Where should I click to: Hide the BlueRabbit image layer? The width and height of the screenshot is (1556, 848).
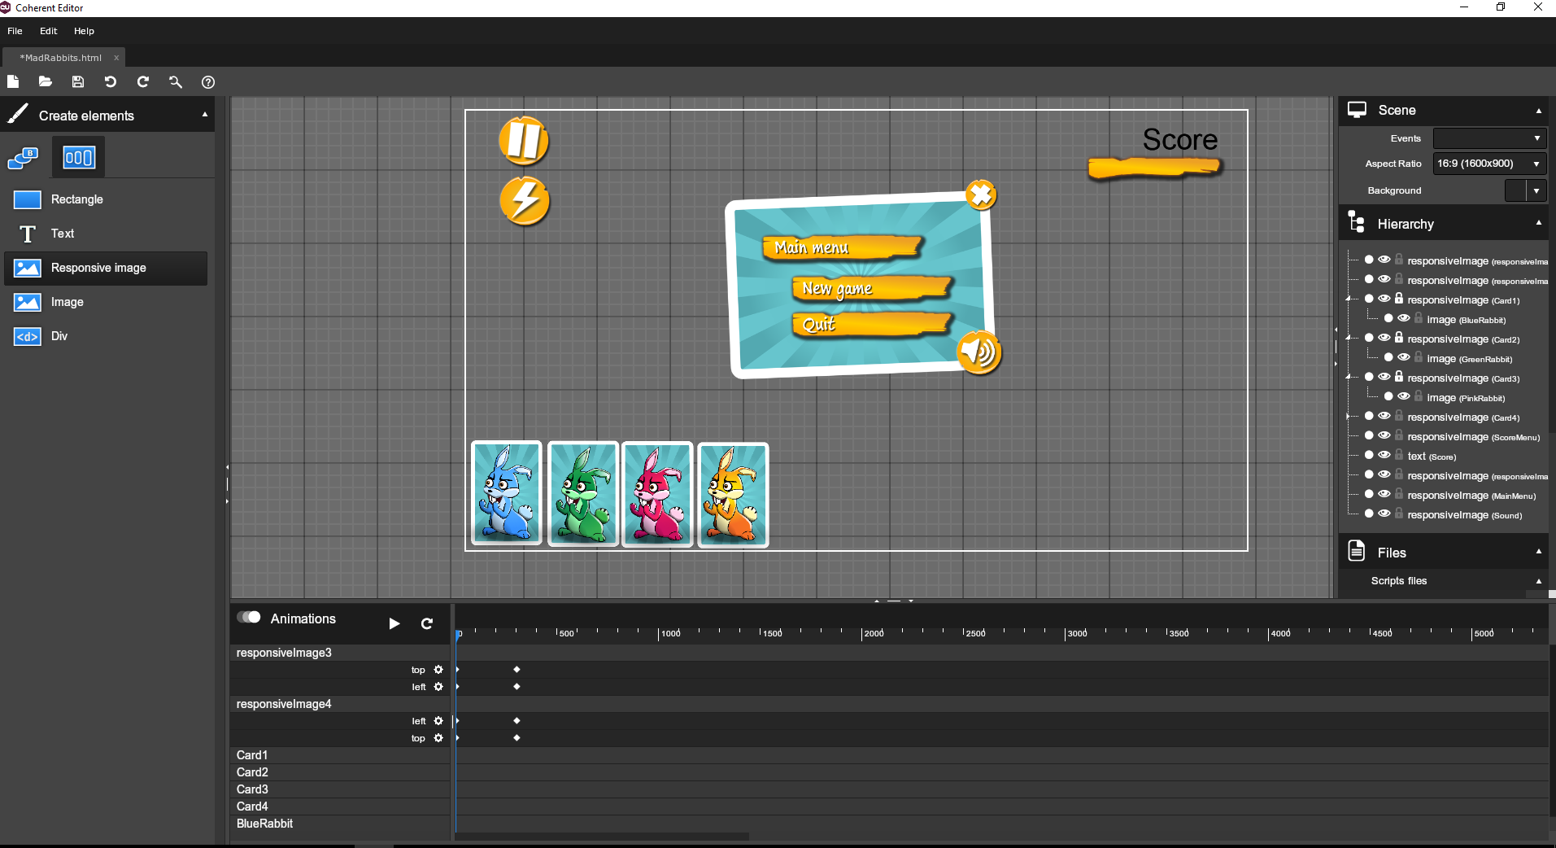[1404, 319]
